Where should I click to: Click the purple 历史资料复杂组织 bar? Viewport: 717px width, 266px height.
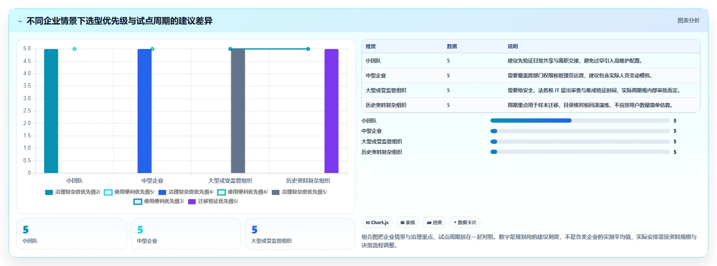(331, 111)
